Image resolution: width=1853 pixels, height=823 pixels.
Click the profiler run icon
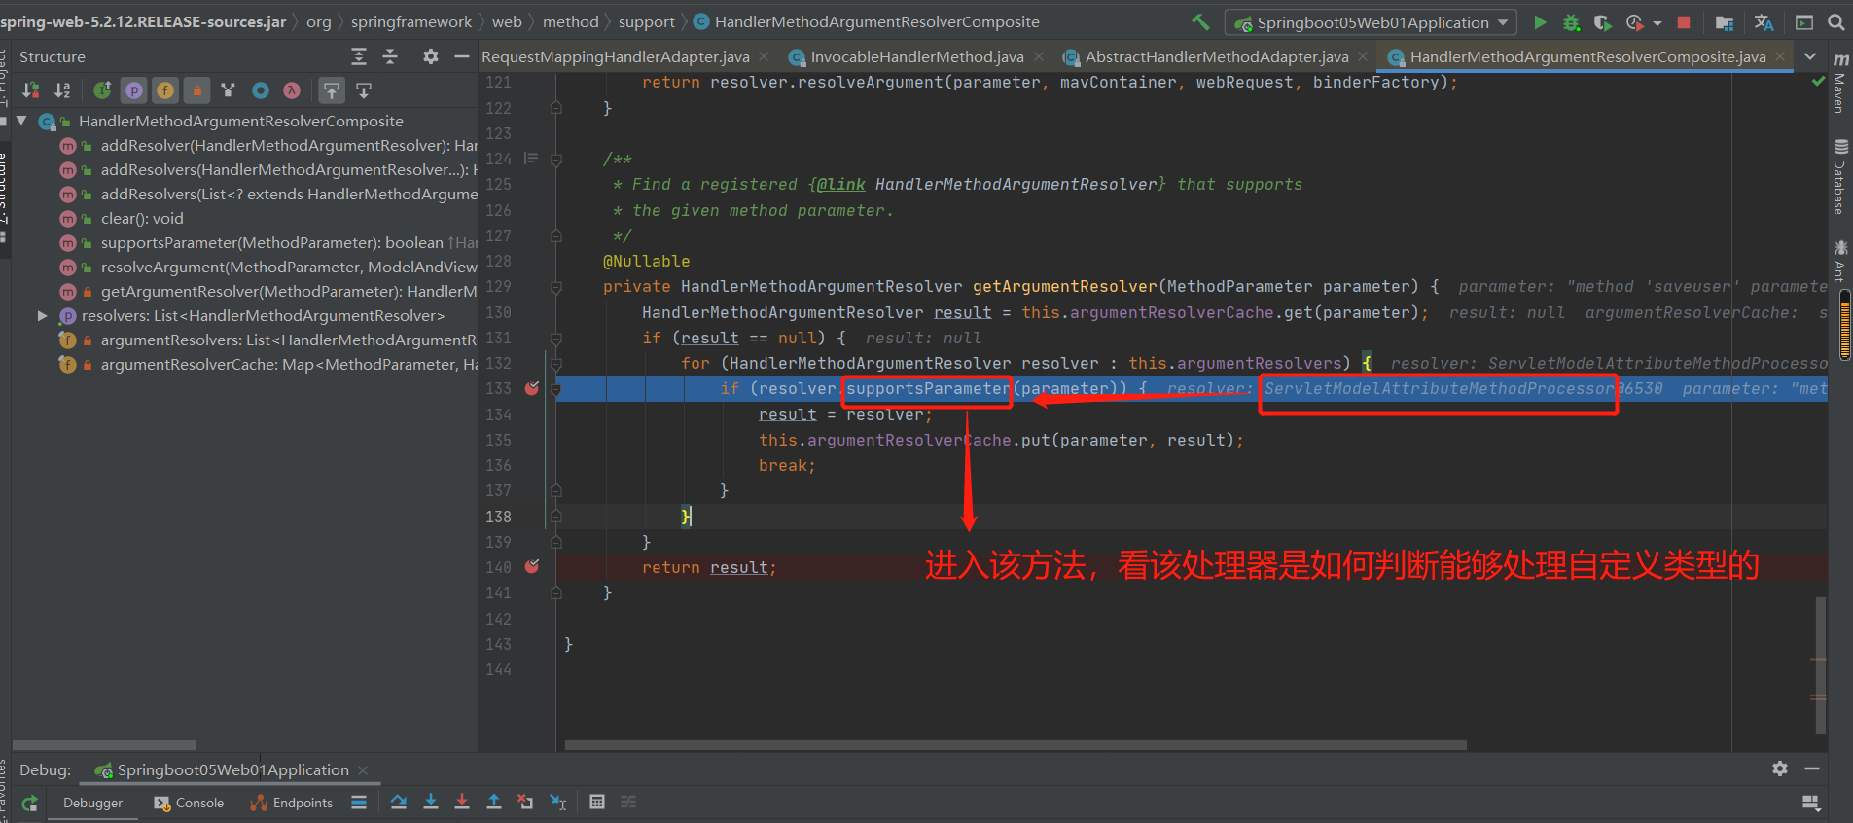(x=1635, y=21)
